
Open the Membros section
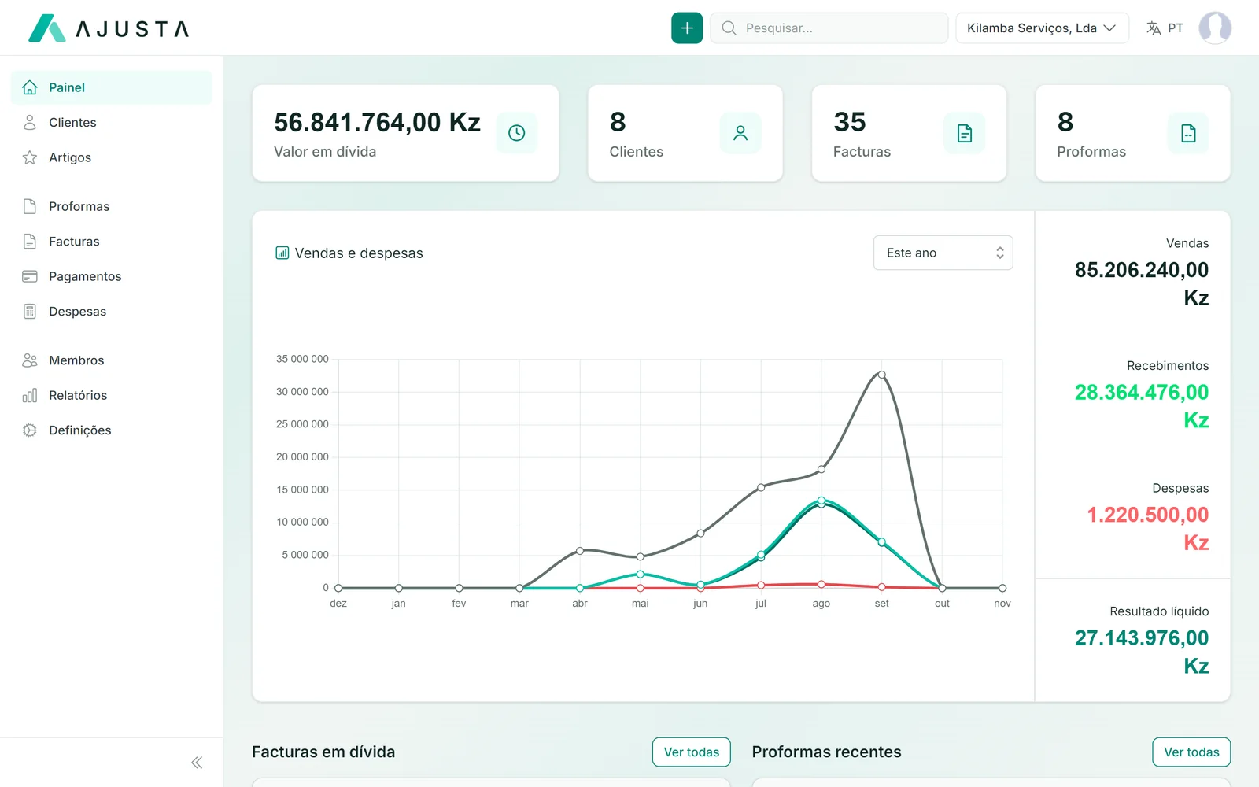(x=111, y=360)
